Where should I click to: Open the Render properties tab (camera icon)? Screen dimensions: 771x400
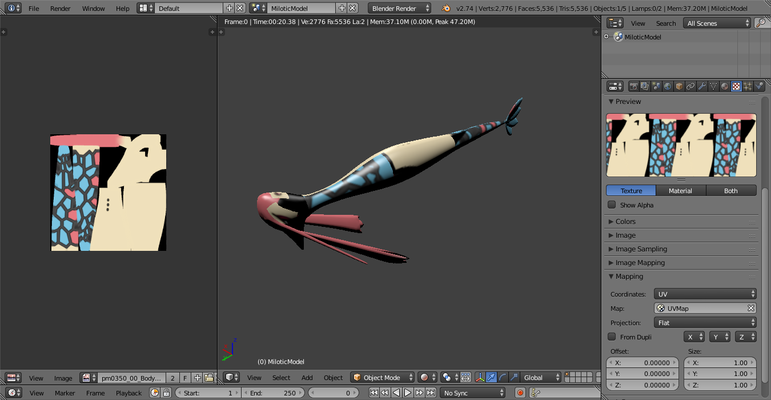coord(633,86)
